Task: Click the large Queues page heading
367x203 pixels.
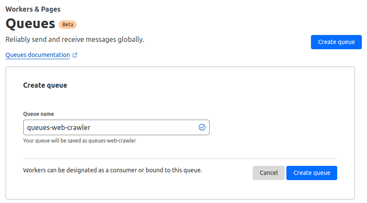Action: click(30, 23)
